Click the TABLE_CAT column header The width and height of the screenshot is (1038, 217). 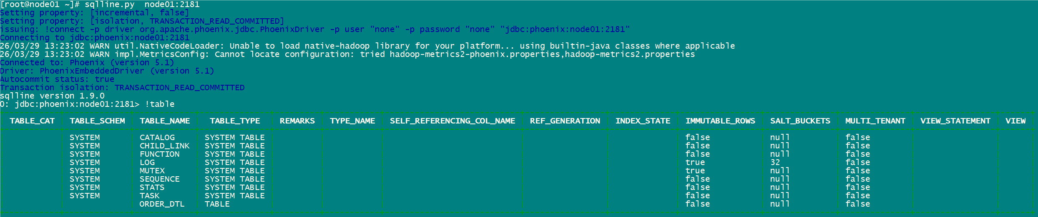[x=32, y=121]
